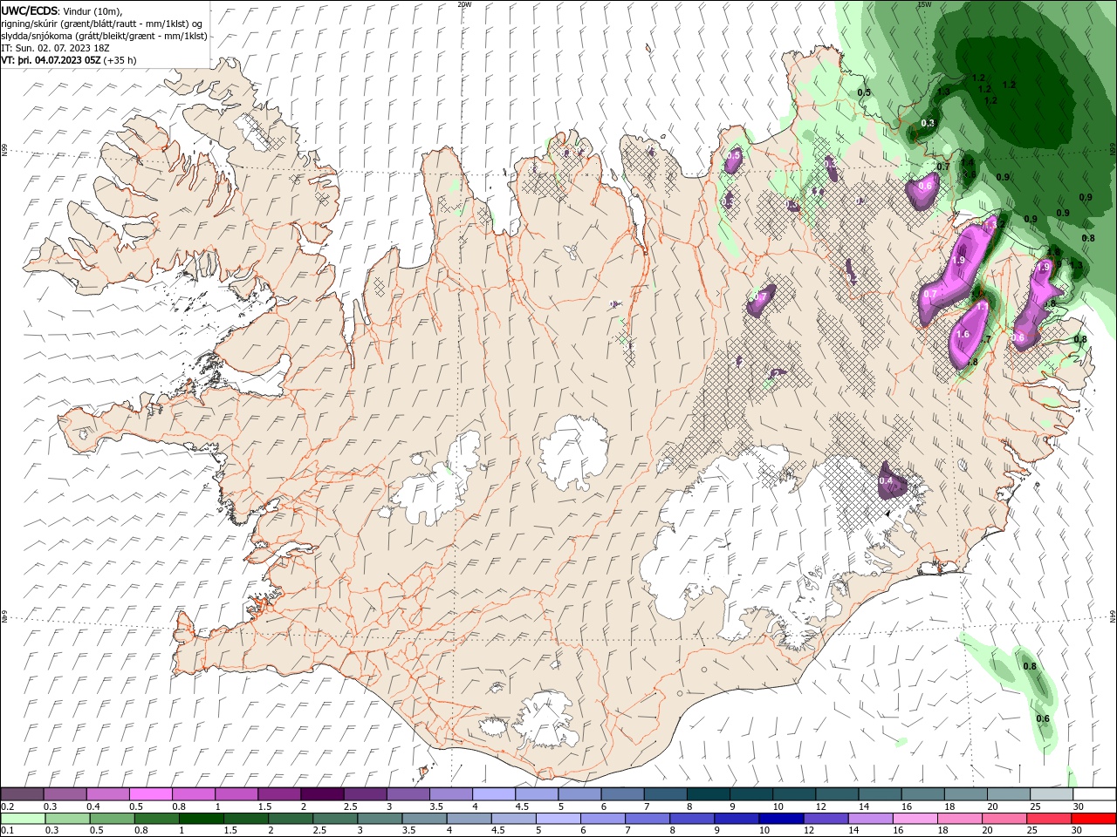Click the dark green swatch labeled 1 in lower legend
The width and height of the screenshot is (1117, 837).
[201, 819]
